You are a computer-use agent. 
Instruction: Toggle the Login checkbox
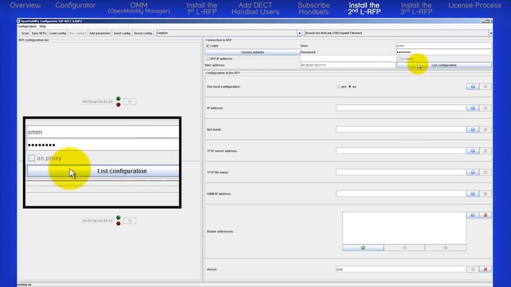(x=208, y=46)
